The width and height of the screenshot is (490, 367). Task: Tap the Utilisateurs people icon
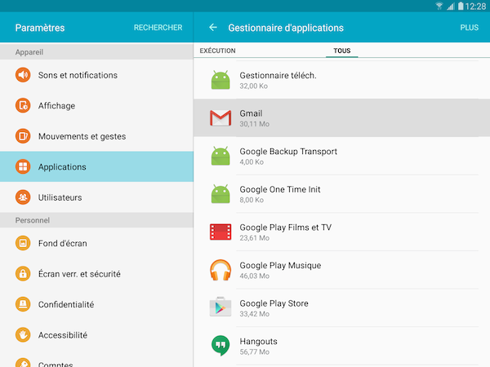tap(23, 197)
